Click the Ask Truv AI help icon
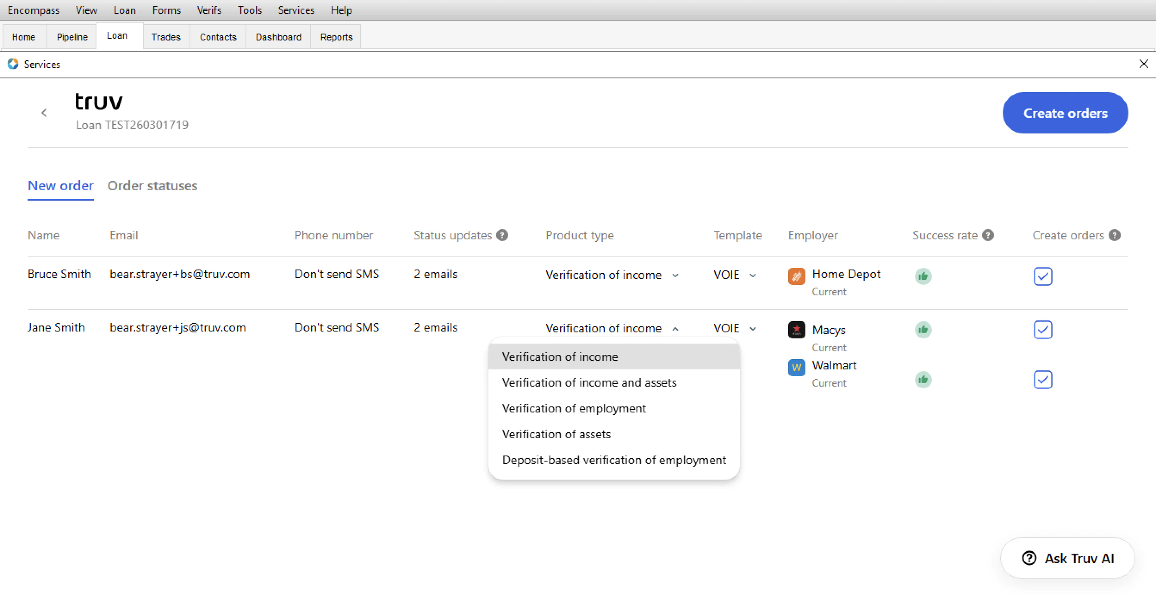The width and height of the screenshot is (1156, 595). 1029,558
